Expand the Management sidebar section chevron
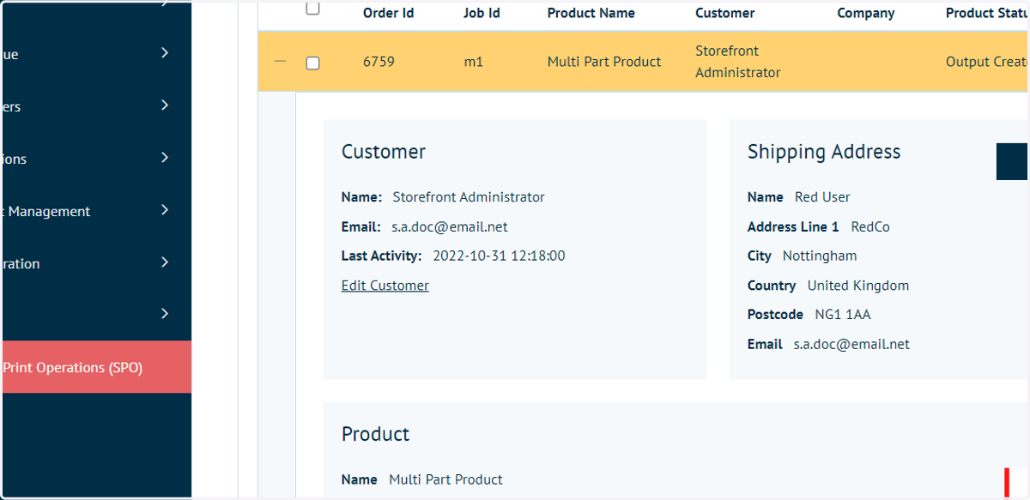Viewport: 1030px width, 500px height. 165,210
